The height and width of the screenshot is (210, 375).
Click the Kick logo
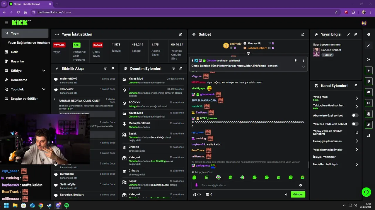[21, 23]
